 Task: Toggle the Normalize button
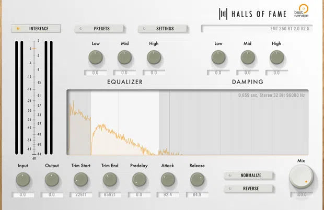click(x=249, y=175)
